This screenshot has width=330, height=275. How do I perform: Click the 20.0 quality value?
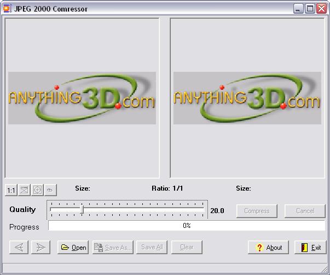[x=217, y=211]
